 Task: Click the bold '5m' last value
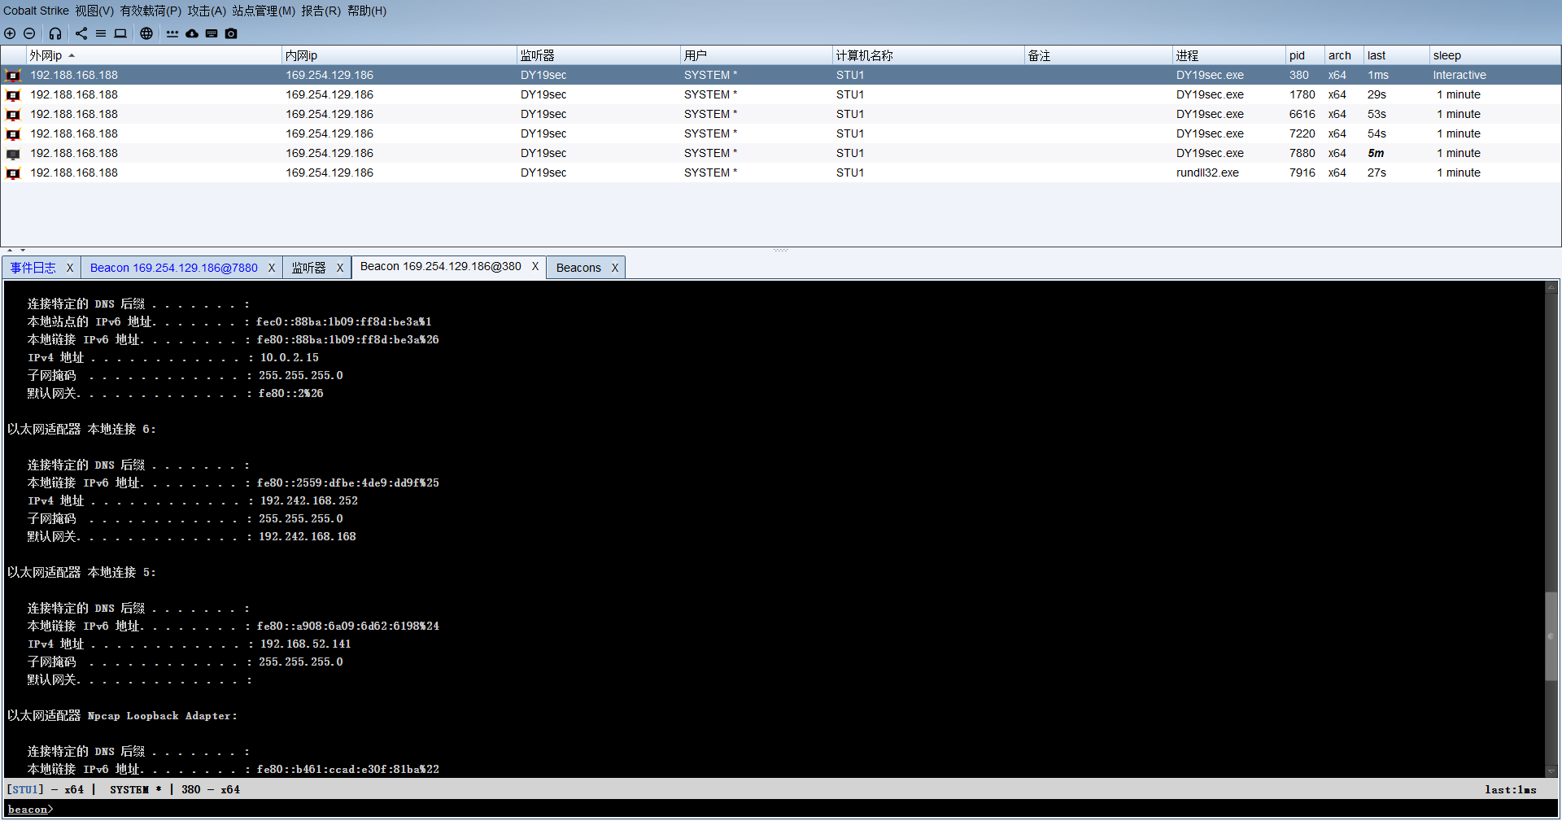[x=1376, y=154]
